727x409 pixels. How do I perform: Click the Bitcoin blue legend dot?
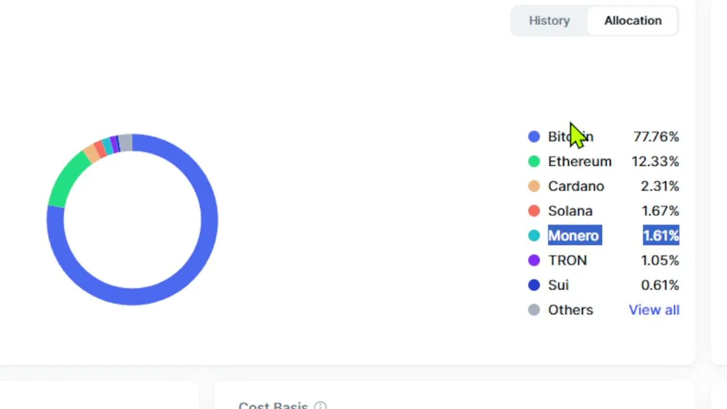point(534,136)
